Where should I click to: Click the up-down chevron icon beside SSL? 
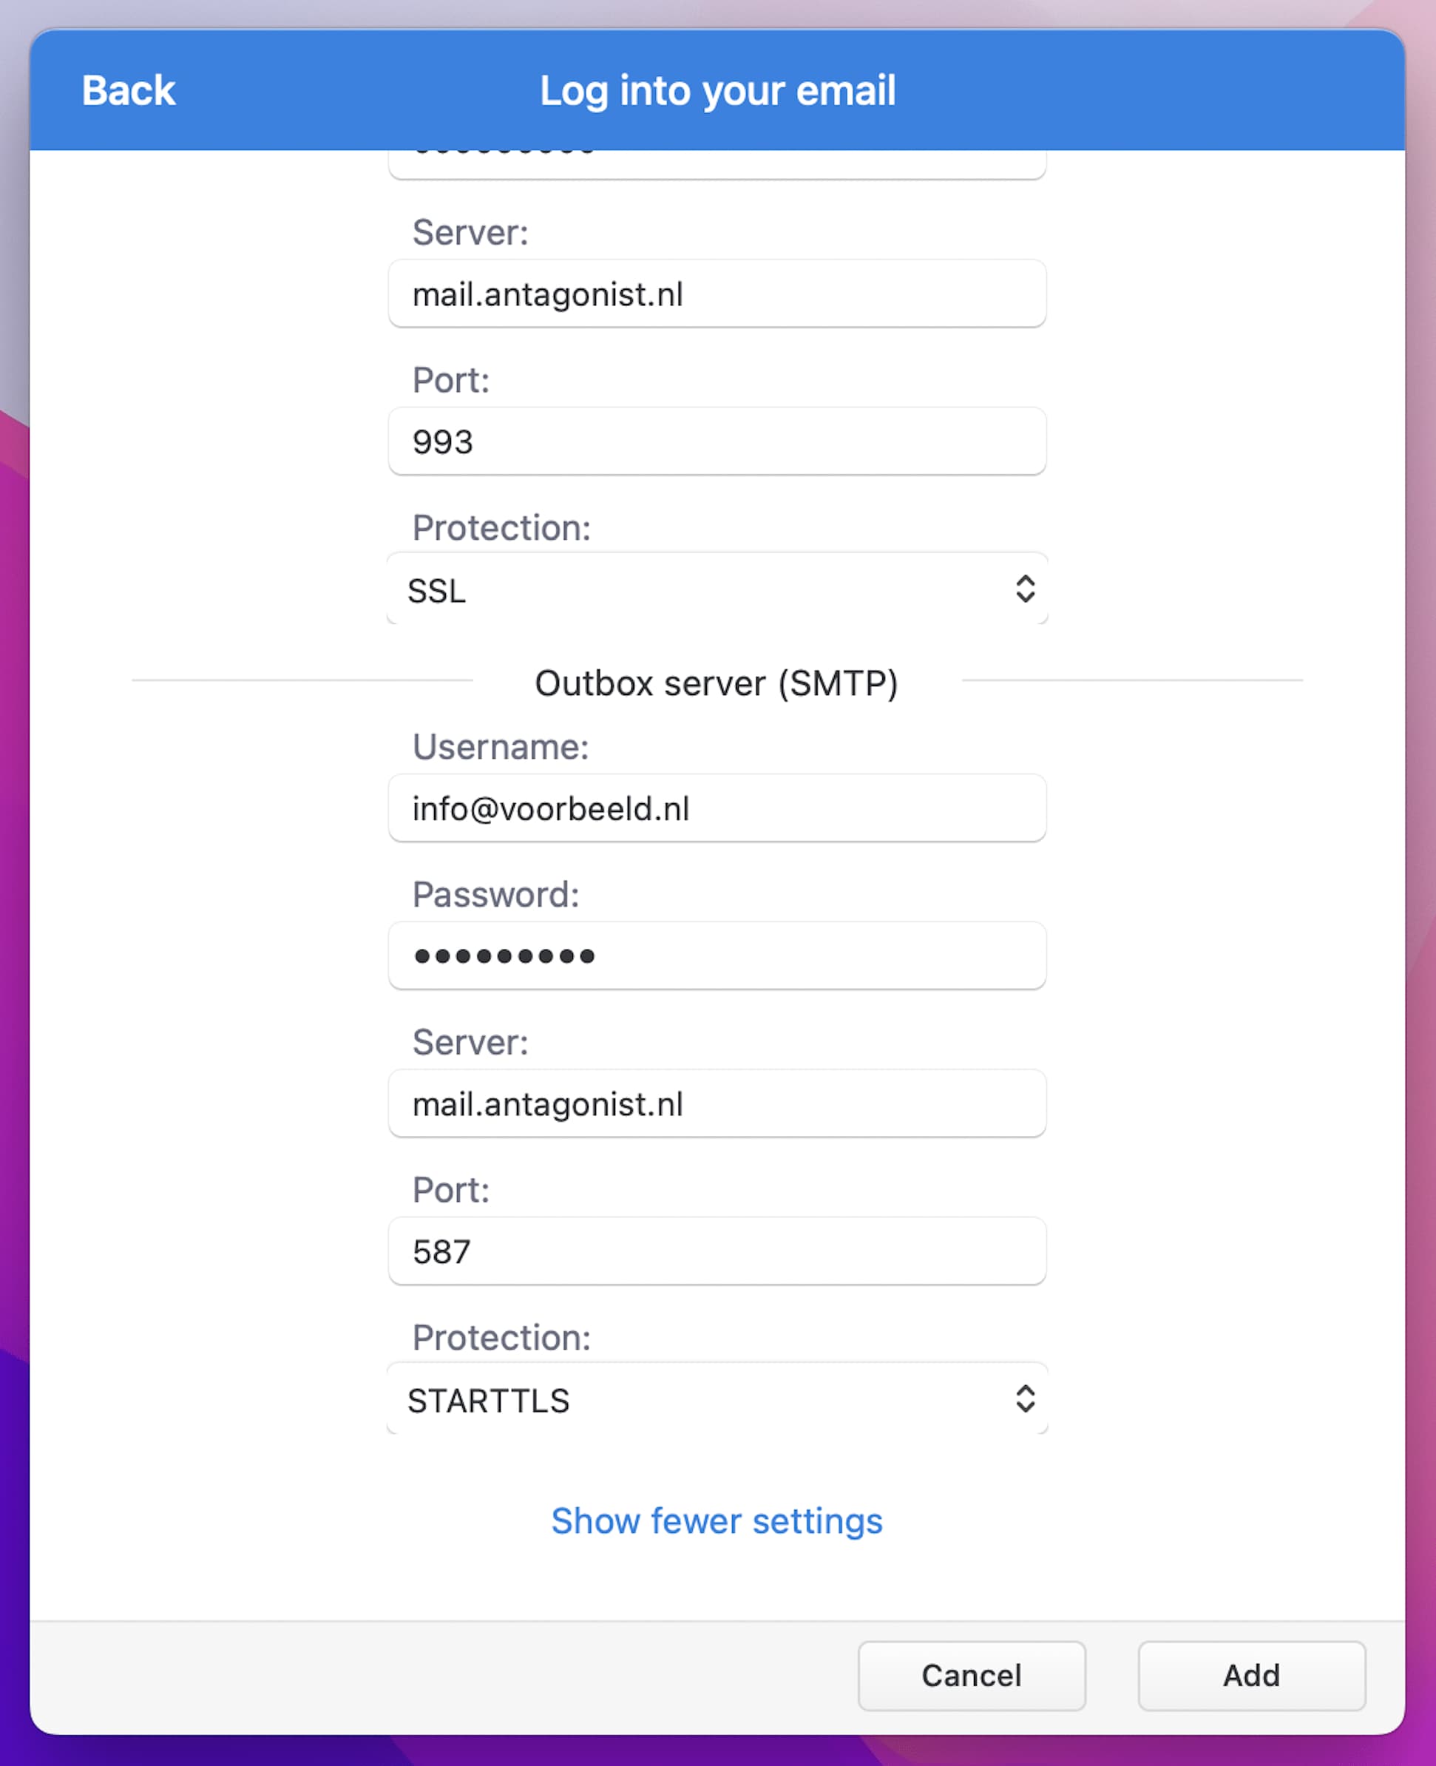coord(1025,589)
